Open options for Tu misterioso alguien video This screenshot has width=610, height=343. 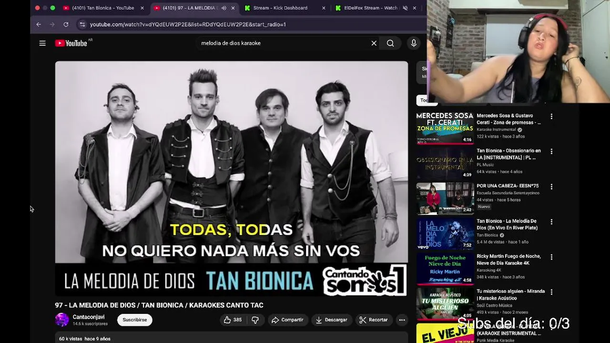point(551,292)
